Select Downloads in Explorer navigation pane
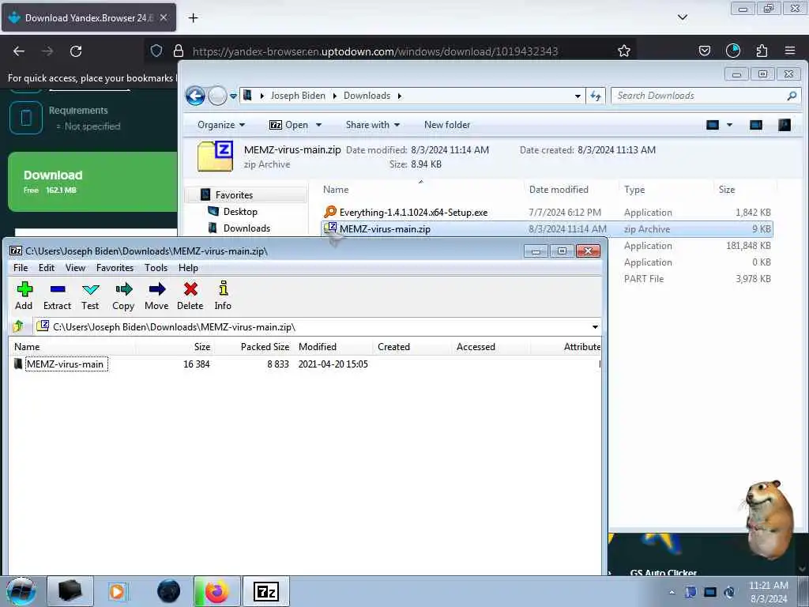Image resolution: width=809 pixels, height=607 pixels. pyautogui.click(x=246, y=228)
